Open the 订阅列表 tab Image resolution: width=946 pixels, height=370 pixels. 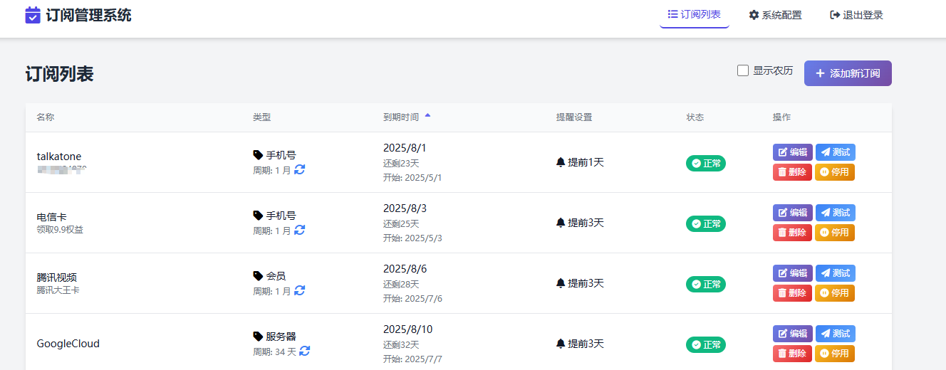pyautogui.click(x=694, y=14)
